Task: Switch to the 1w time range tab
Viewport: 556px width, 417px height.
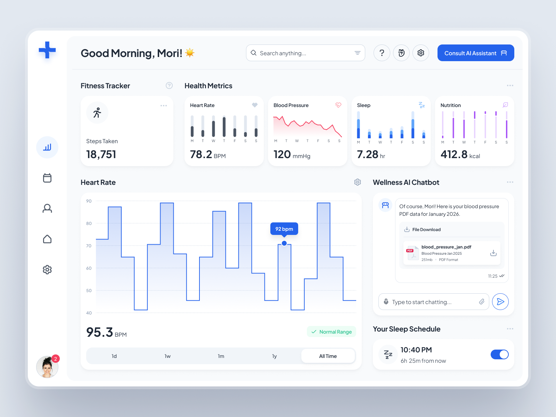Action: [x=167, y=356]
